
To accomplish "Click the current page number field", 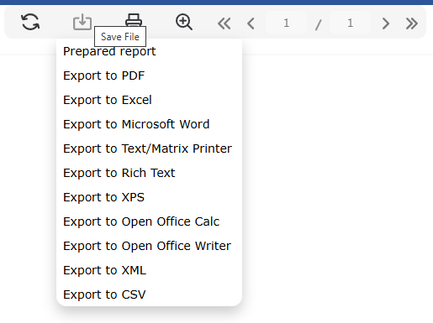I will click(286, 23).
